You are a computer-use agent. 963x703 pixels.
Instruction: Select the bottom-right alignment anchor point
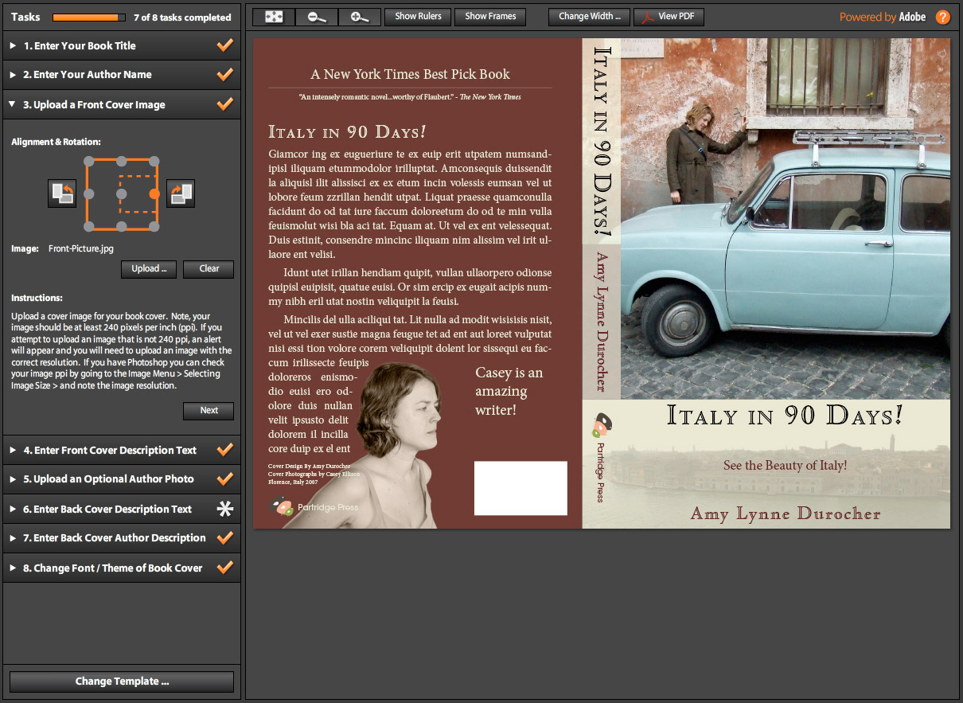click(x=154, y=227)
